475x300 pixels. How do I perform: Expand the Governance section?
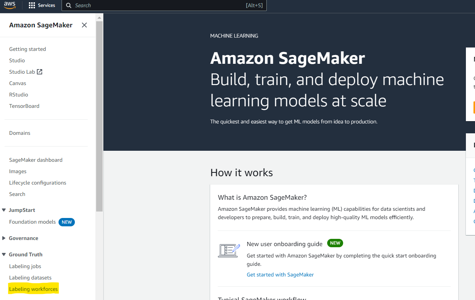pos(4,238)
